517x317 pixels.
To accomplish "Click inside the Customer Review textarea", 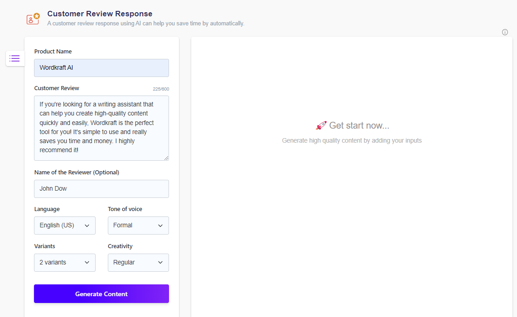I will click(x=101, y=128).
